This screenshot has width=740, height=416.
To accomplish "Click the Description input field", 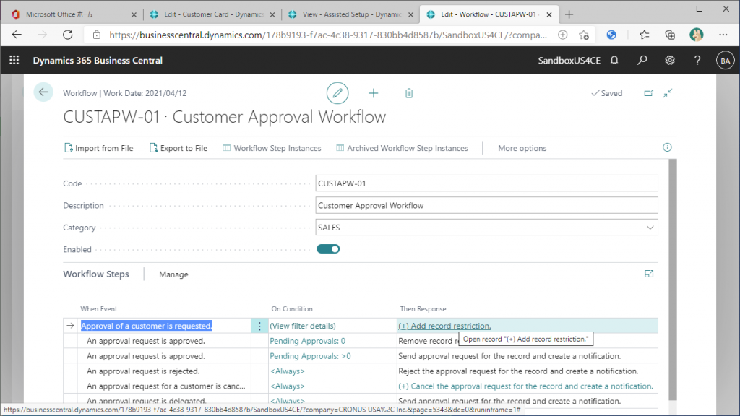I will coord(486,205).
